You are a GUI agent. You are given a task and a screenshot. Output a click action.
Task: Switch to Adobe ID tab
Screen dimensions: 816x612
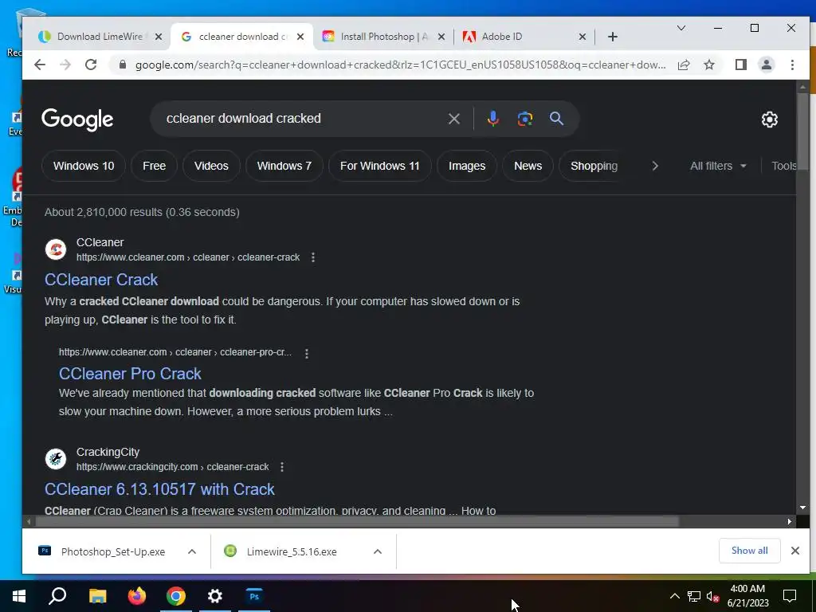[524, 37]
